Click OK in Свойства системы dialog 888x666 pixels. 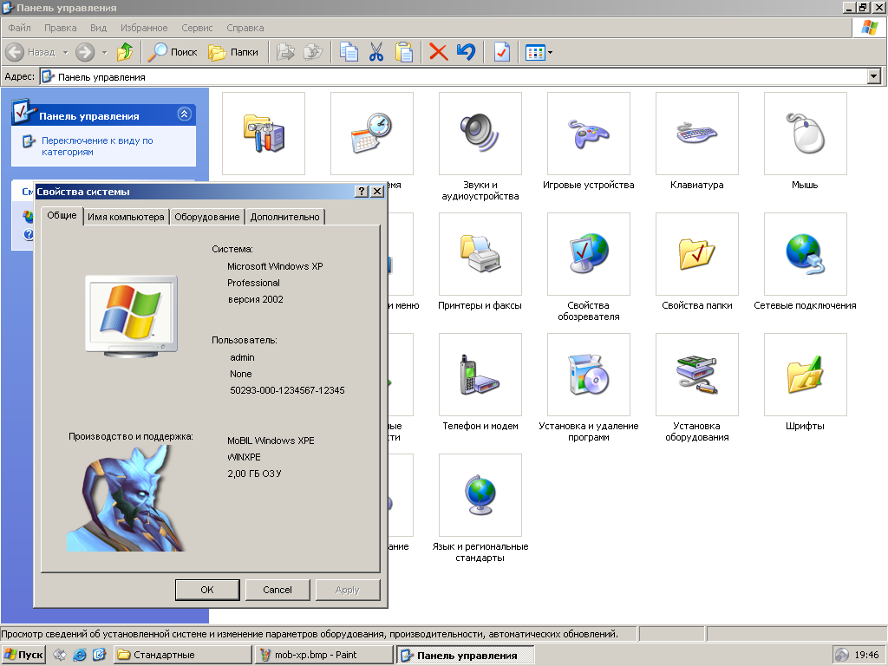(x=207, y=590)
